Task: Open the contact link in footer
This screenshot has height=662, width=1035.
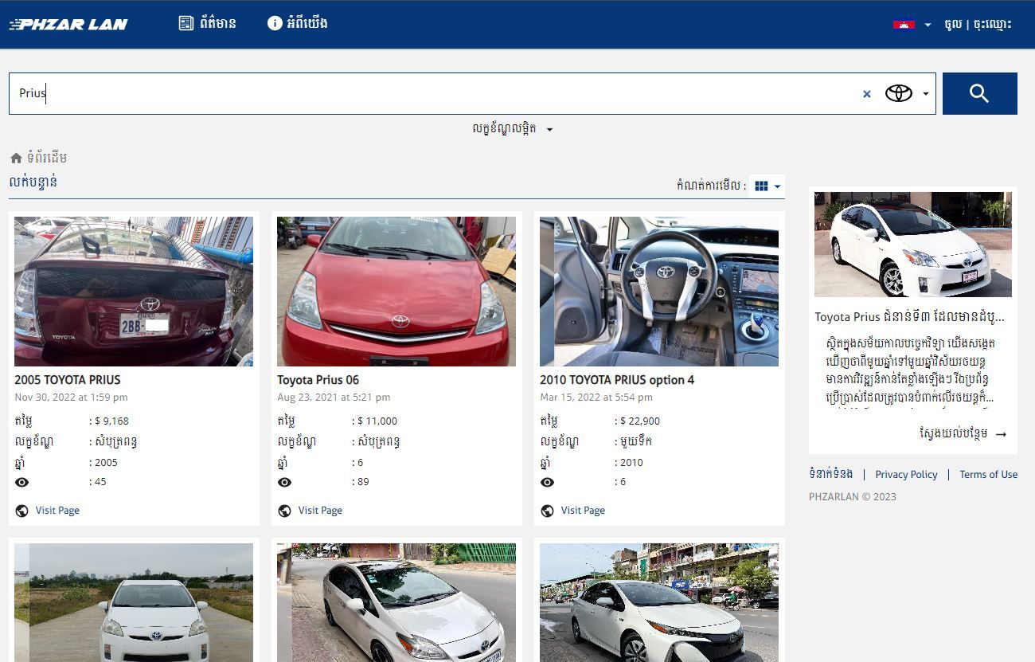Action: [831, 473]
